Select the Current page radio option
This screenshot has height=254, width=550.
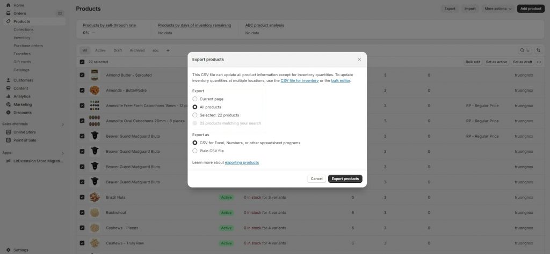tap(194, 99)
